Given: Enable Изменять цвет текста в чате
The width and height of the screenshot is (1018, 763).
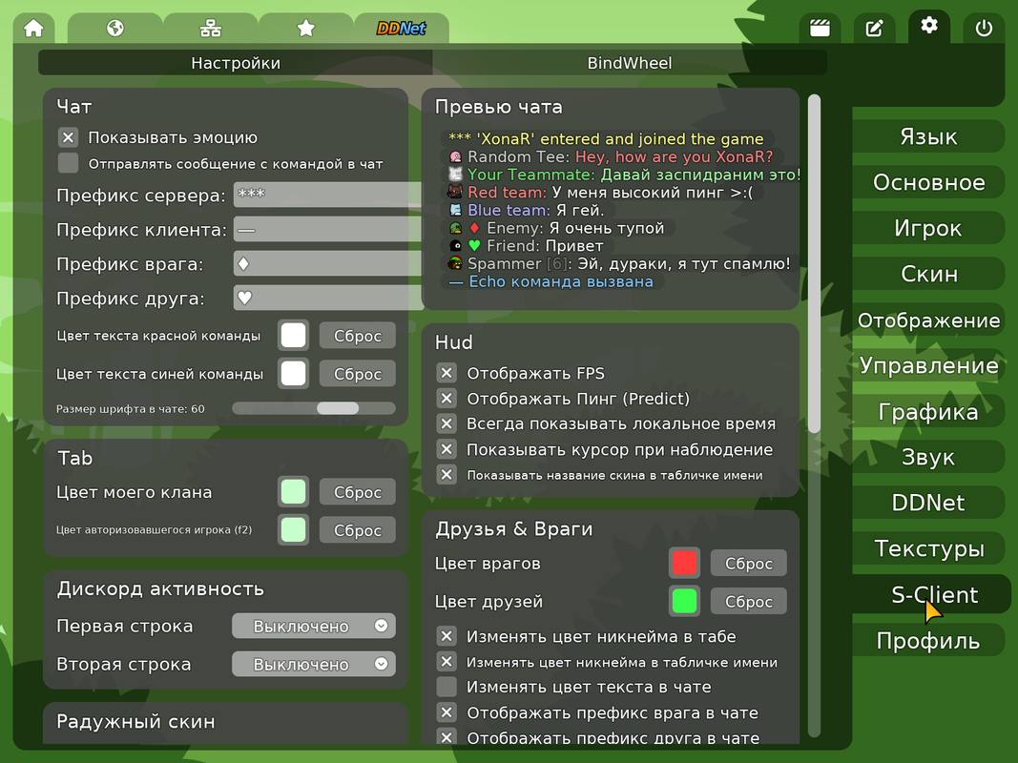Looking at the screenshot, I should (447, 687).
